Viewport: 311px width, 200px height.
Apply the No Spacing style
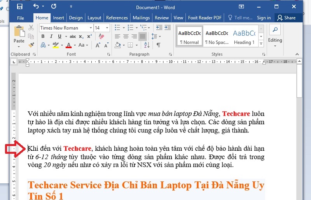(217, 36)
